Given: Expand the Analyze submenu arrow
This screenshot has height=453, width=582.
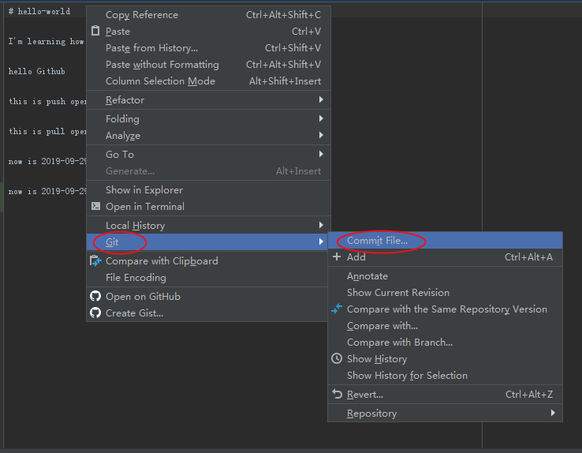Looking at the screenshot, I should coord(321,135).
